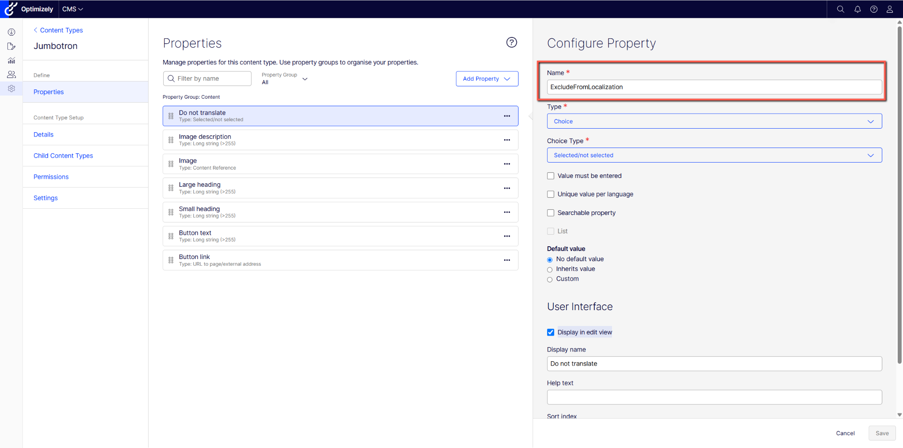
Task: Click the drag handle of Large heading
Action: [x=171, y=188]
